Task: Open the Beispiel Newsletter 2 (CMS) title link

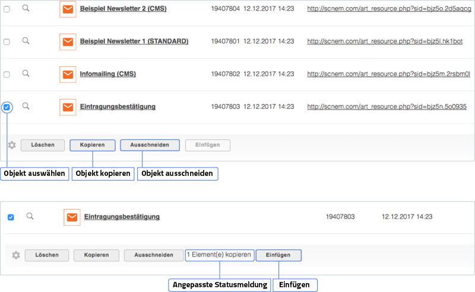Action: click(123, 9)
